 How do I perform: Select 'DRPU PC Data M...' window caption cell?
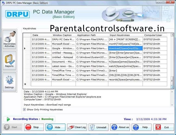[x=63, y=39]
